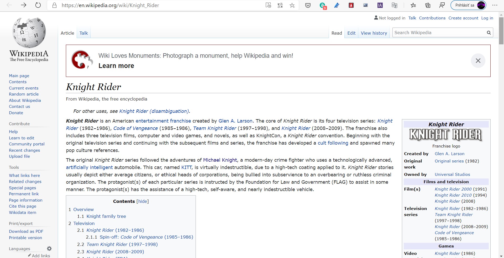Click the blue feather extension icon
Screen dimensions: 504x258
point(337,5)
